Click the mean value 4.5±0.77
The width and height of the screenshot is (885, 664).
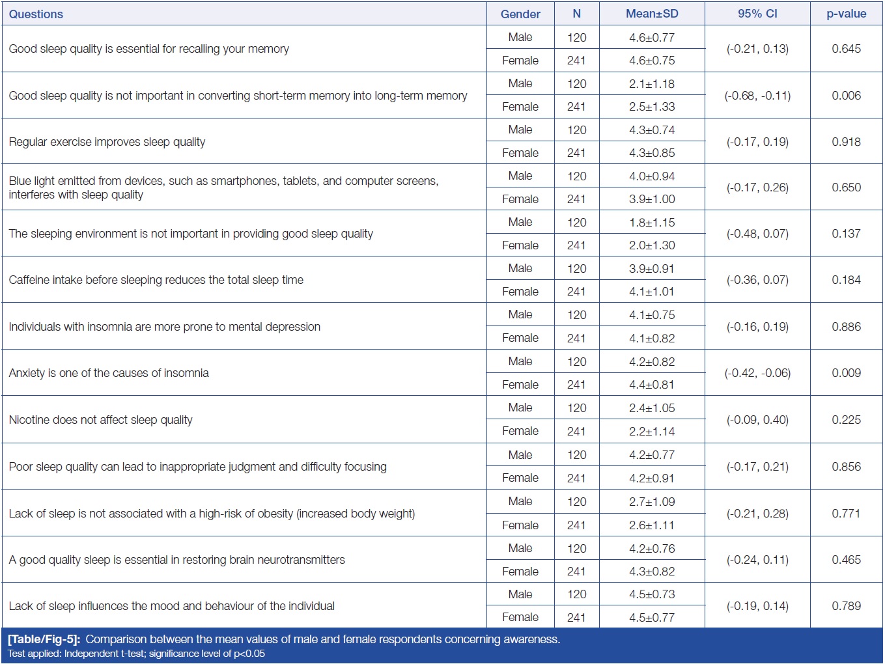coord(651,618)
